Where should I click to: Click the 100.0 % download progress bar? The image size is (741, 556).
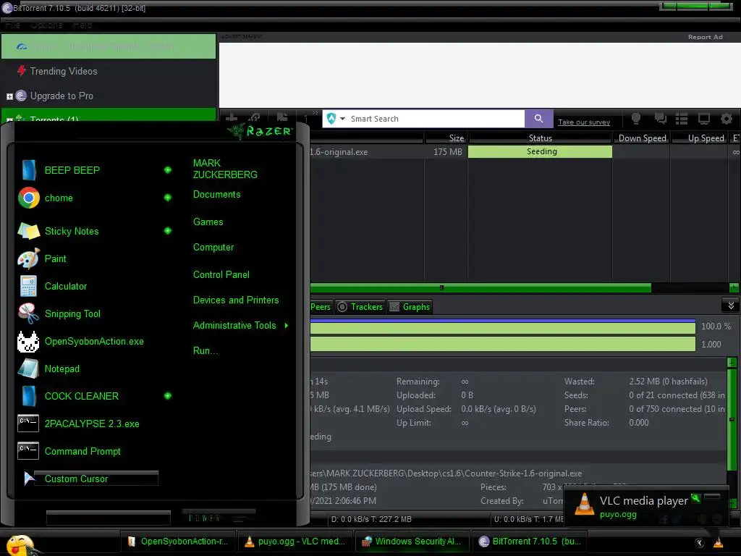[502, 327]
